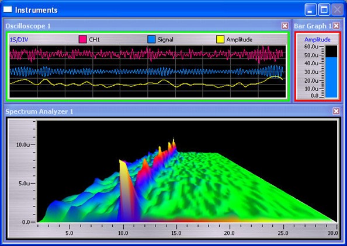The height and width of the screenshot is (246, 347).
Task: Click the blue amplitude bar fill
Action: (331, 77)
